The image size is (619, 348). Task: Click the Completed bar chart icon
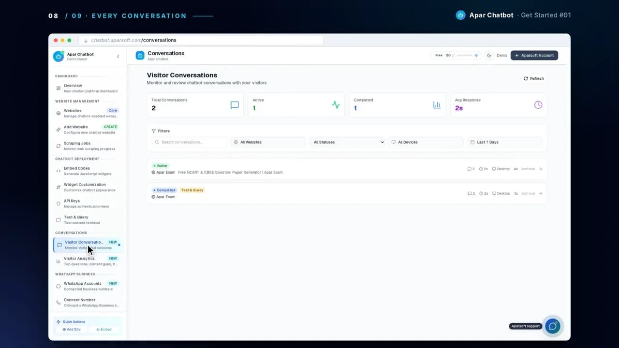click(x=437, y=105)
